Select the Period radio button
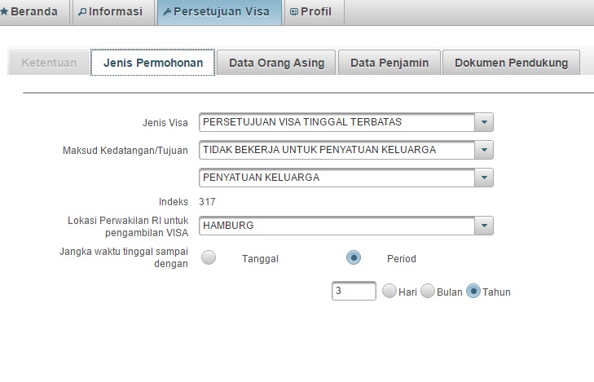The height and width of the screenshot is (382, 594). point(354,257)
